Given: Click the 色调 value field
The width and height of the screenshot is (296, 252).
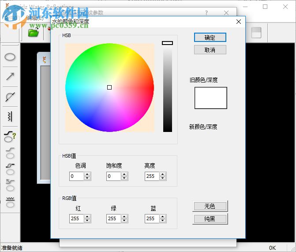Looking at the screenshot, I should point(76,176).
